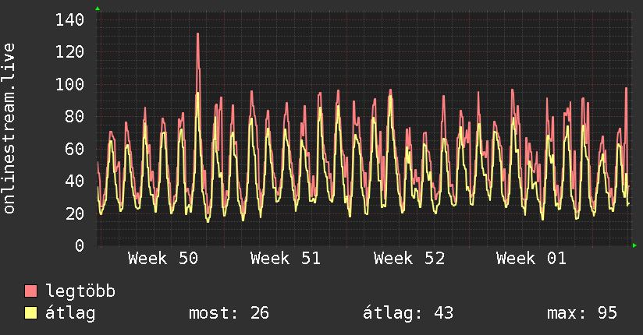Image resolution: width=643 pixels, height=335 pixels.
Task: Click the 'max: 95' statistic
Action: (582, 313)
